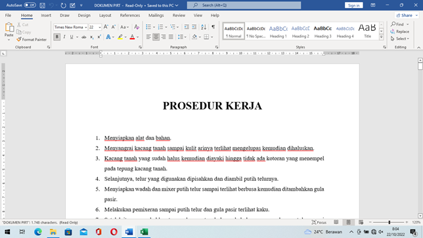The width and height of the screenshot is (423, 238).
Task: Expand the Styles gallery
Action: pos(381,37)
